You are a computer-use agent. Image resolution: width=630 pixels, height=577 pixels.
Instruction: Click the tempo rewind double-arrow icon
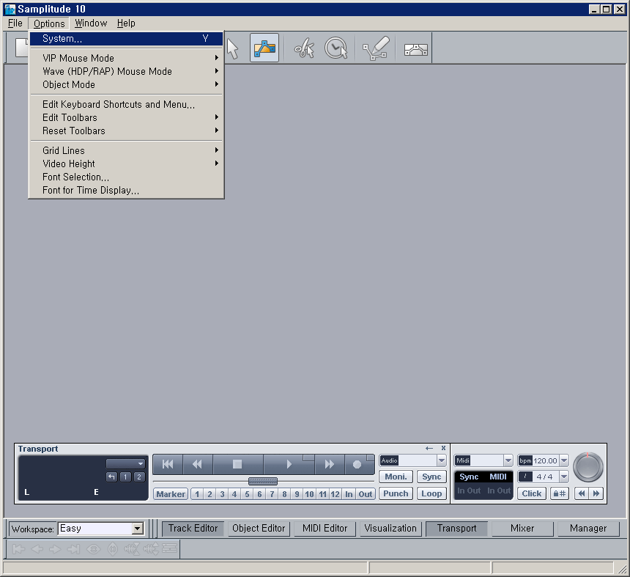click(582, 493)
